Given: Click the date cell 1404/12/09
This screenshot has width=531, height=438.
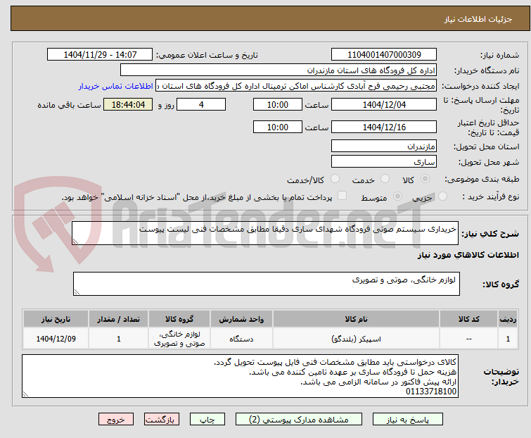Looking at the screenshot, I should (56, 339).
